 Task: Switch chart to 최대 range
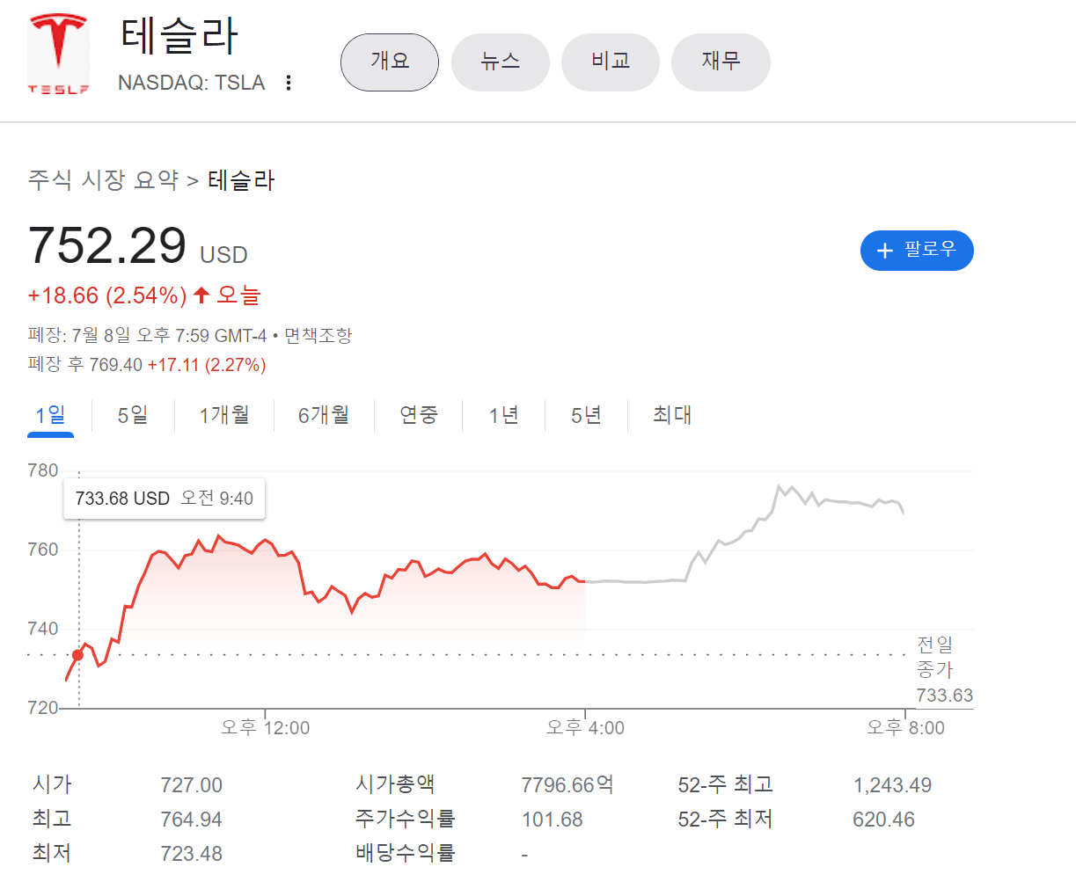pos(672,415)
